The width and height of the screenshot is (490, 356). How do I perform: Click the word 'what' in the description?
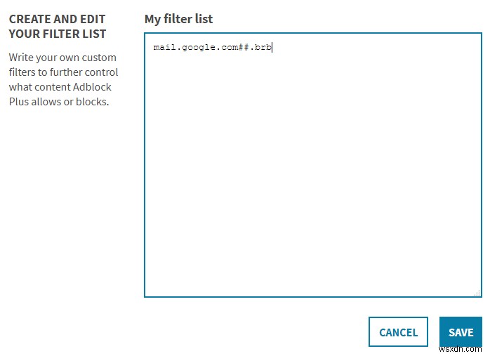tap(20, 86)
